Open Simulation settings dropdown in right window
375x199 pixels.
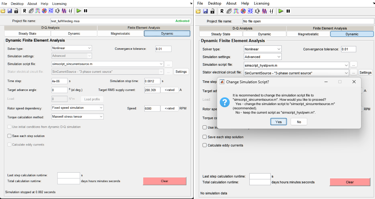coord(263,57)
